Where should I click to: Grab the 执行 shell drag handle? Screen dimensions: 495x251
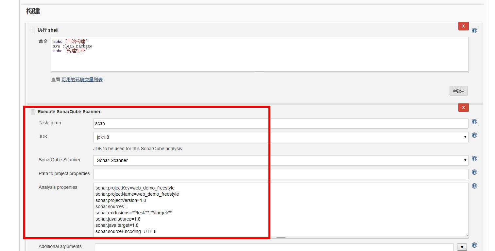(x=33, y=30)
